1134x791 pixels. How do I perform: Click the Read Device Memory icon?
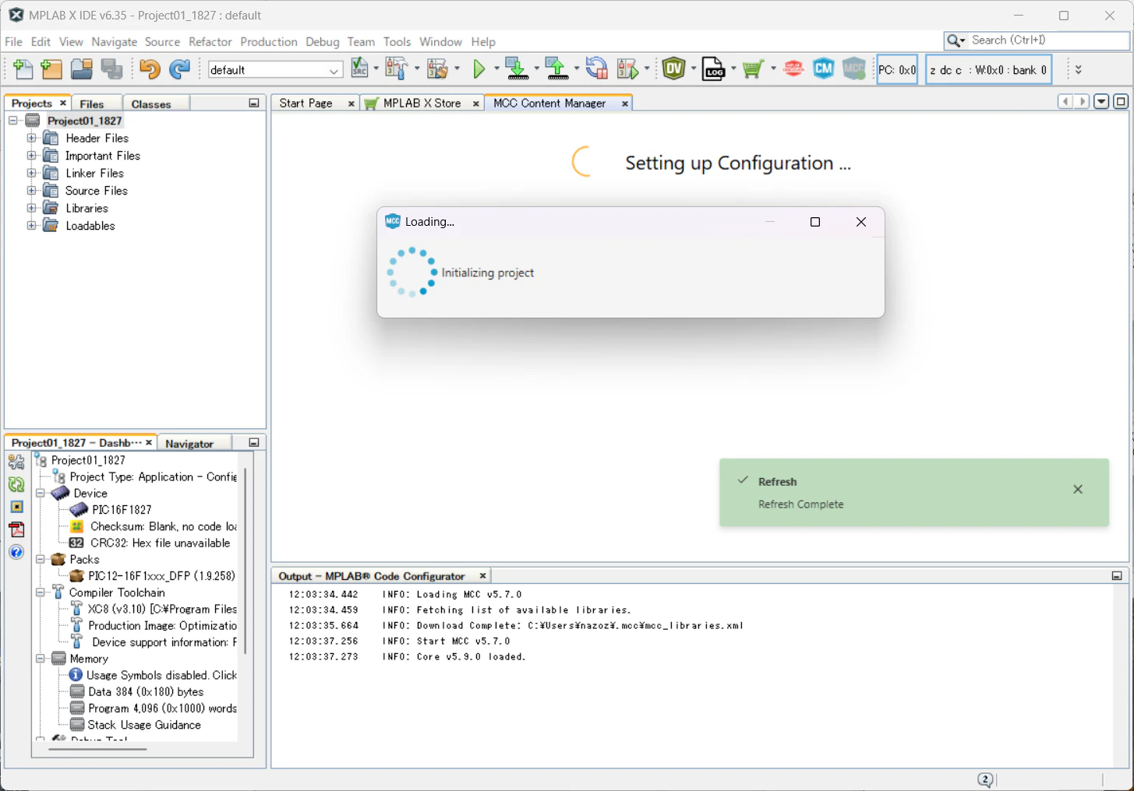point(556,69)
